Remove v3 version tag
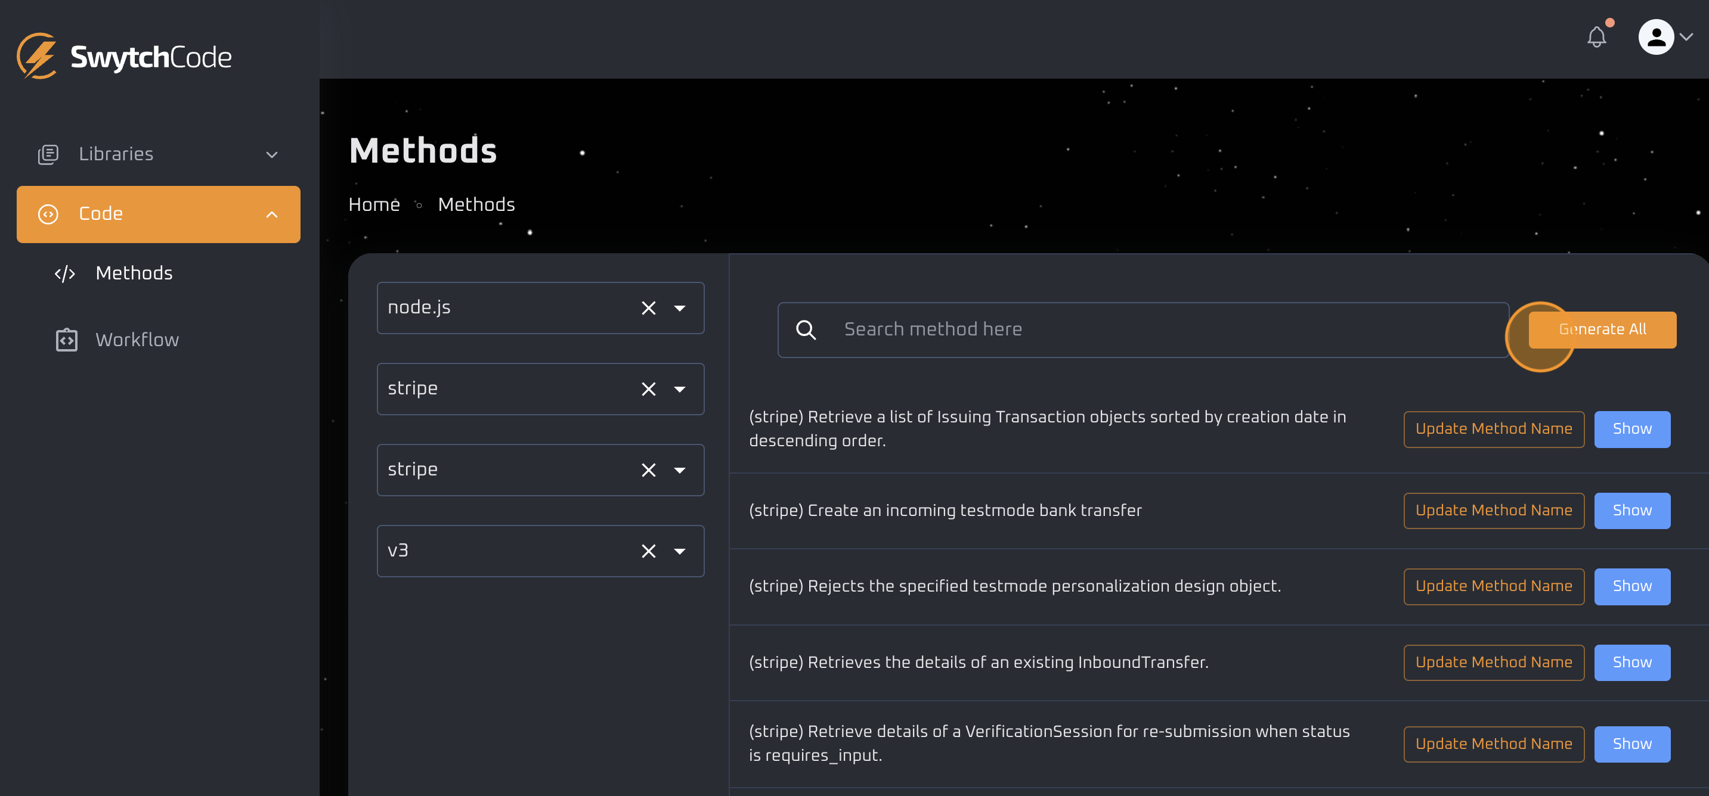Image resolution: width=1709 pixels, height=796 pixels. (646, 550)
